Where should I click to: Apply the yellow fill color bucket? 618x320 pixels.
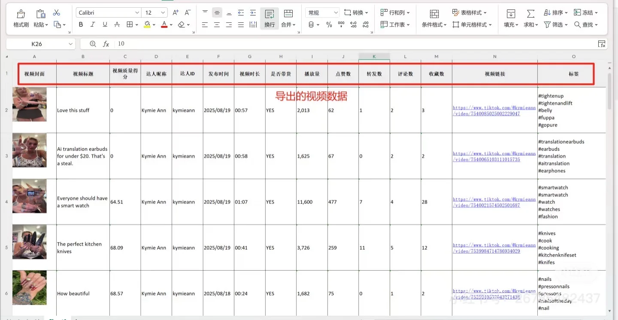pyautogui.click(x=147, y=25)
